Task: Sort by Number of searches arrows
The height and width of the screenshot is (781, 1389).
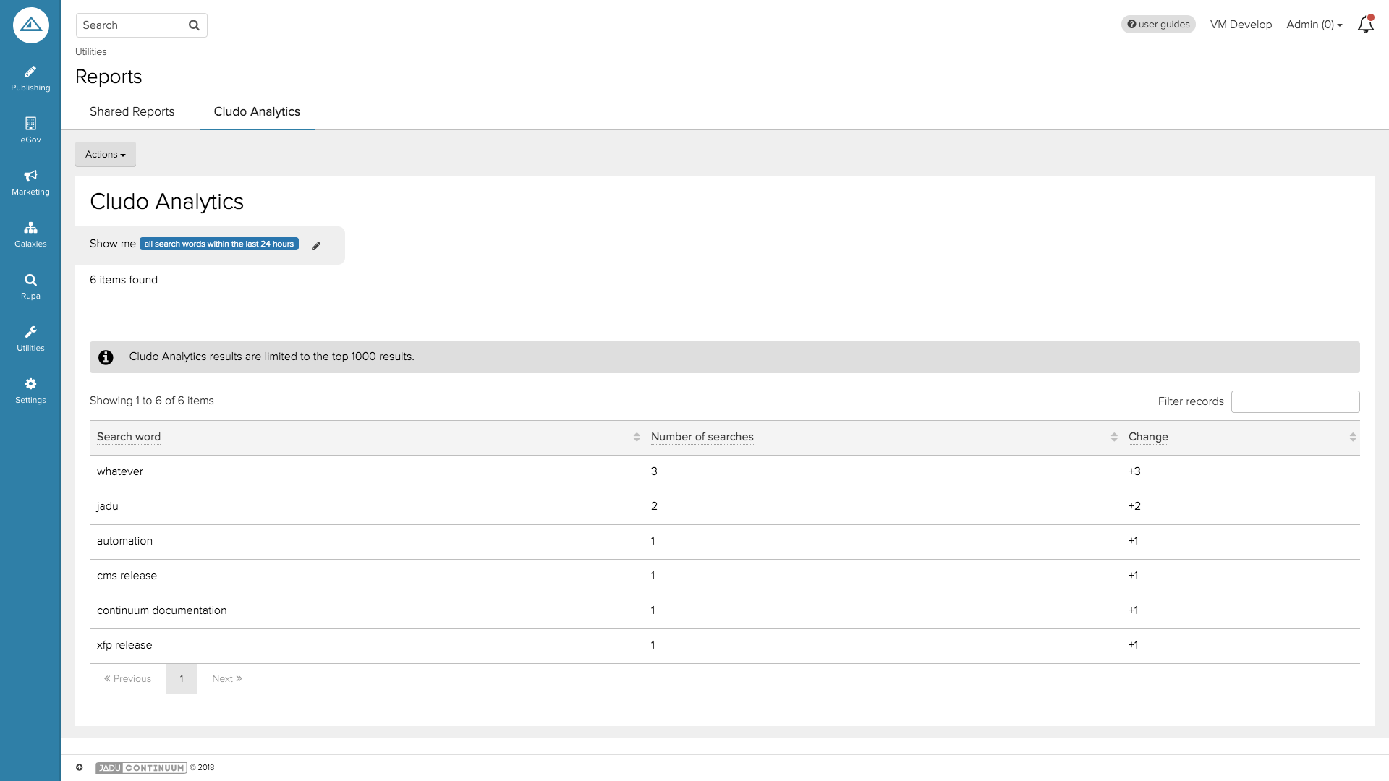Action: 1114,437
